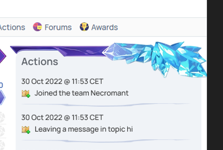Click "Joined the team Necromant" entry

(x=81, y=93)
